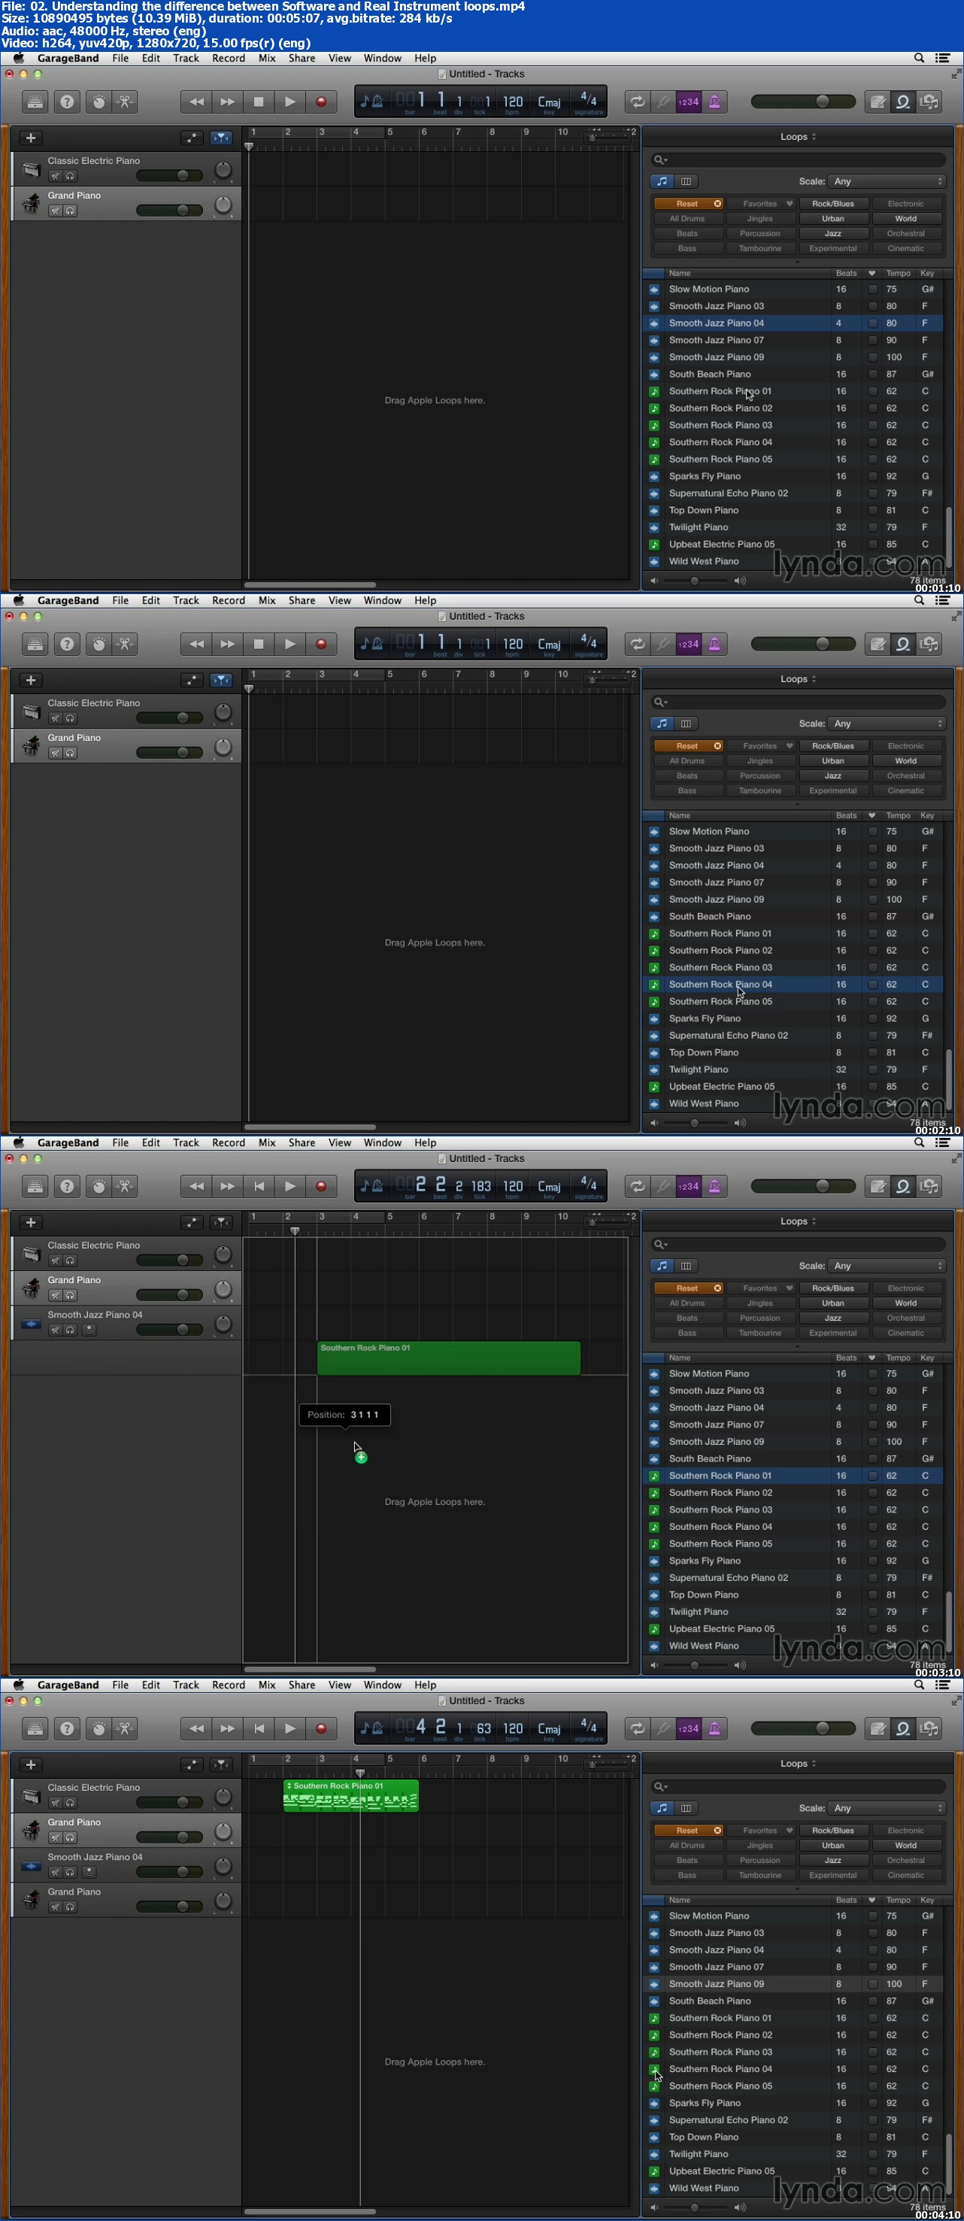964x2221 pixels.
Task: Open the Tuner in the 00:02:10 frame
Action: [x=663, y=644]
